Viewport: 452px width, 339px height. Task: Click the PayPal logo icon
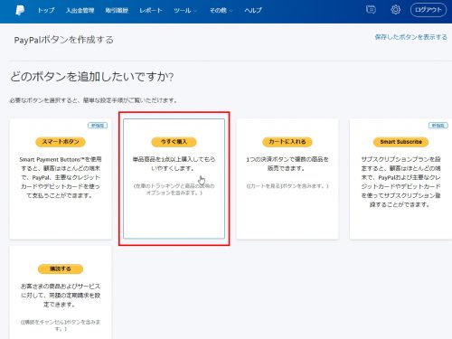click(20, 10)
